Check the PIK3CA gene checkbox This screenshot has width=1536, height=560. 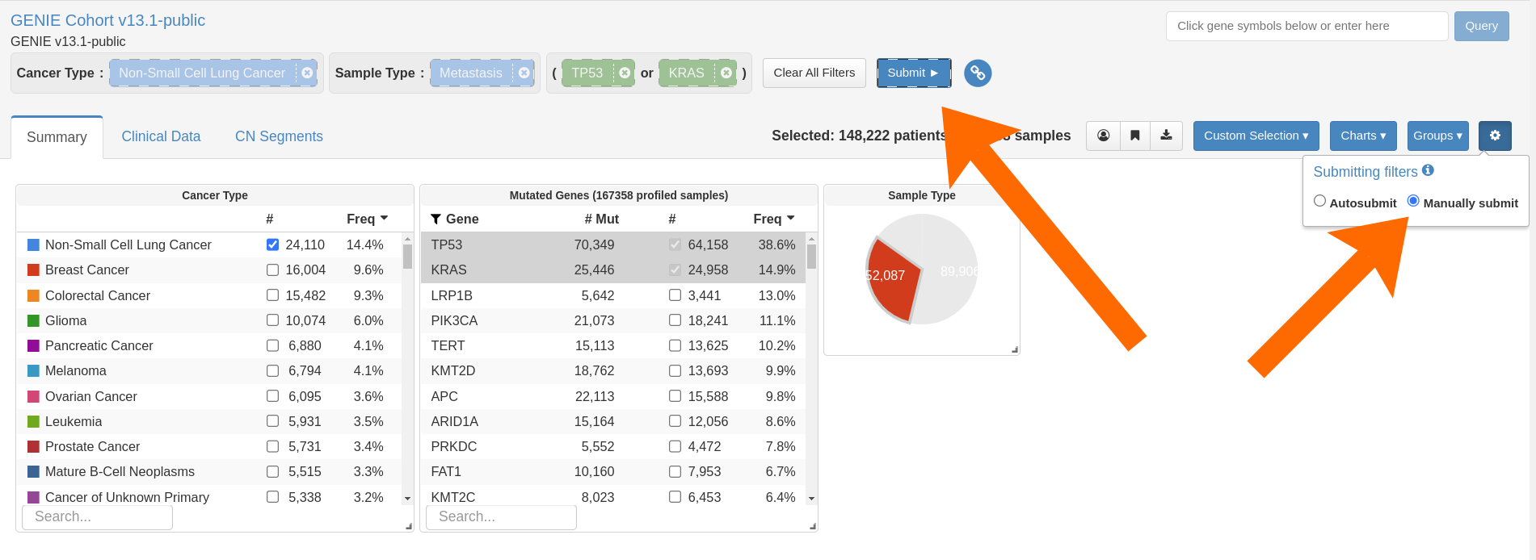(675, 320)
